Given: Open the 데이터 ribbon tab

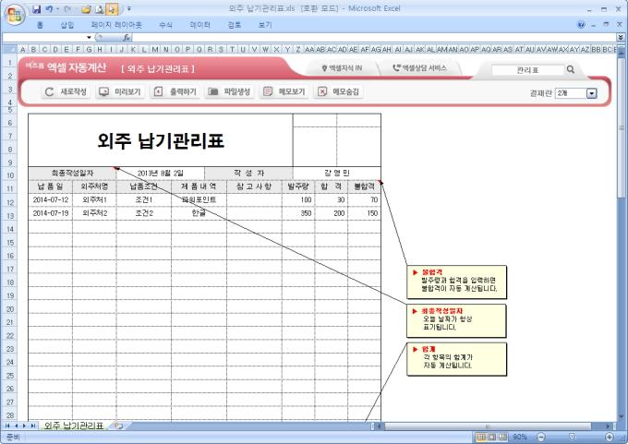Looking at the screenshot, I should point(199,25).
